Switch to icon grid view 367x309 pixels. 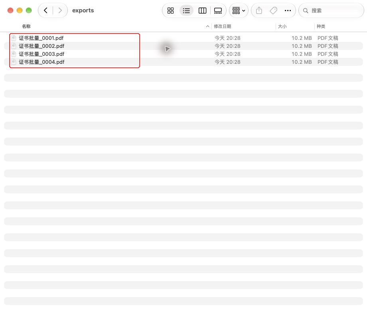(x=171, y=10)
